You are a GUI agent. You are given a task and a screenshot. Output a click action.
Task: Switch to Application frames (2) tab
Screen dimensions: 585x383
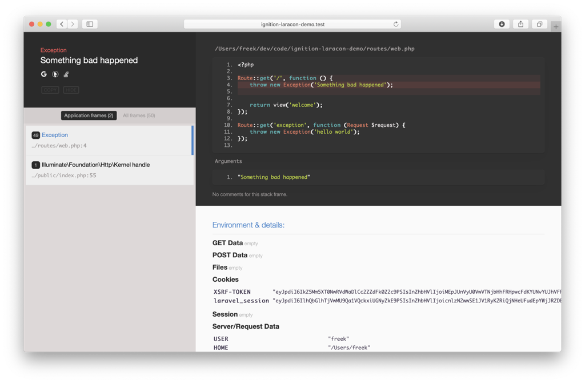tap(89, 115)
